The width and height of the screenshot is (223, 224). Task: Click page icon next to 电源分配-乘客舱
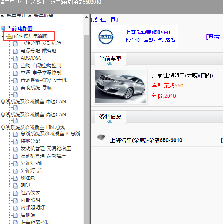click(16, 51)
